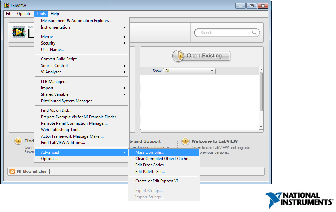Expand the Instrumentation submenu
The image size is (336, 212).
81,27
